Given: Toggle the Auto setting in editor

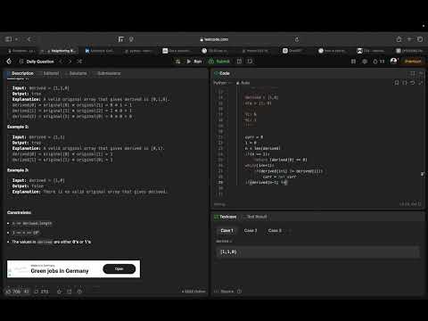Looking at the screenshot, I should tap(243, 83).
